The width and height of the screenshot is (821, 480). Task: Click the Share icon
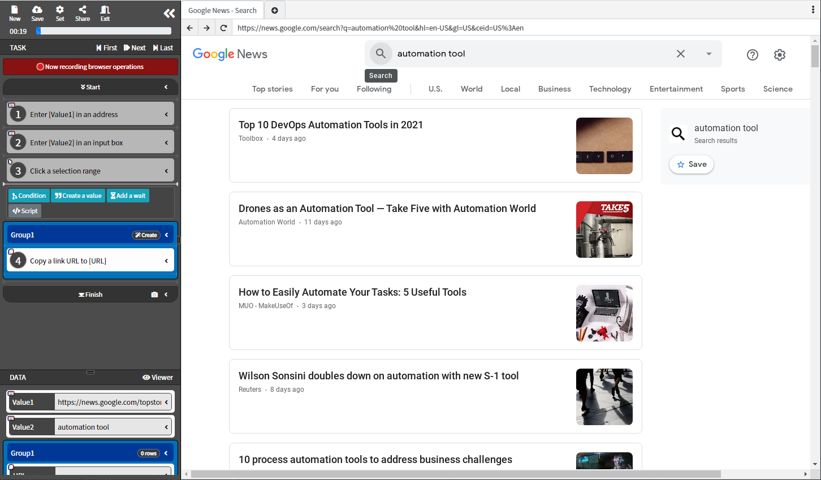tap(83, 13)
